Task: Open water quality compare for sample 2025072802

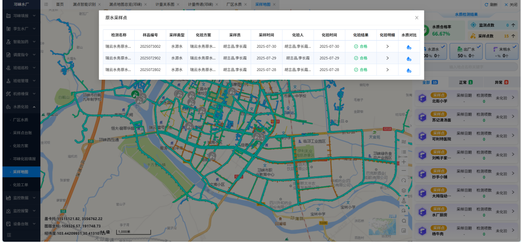Action: [409, 70]
